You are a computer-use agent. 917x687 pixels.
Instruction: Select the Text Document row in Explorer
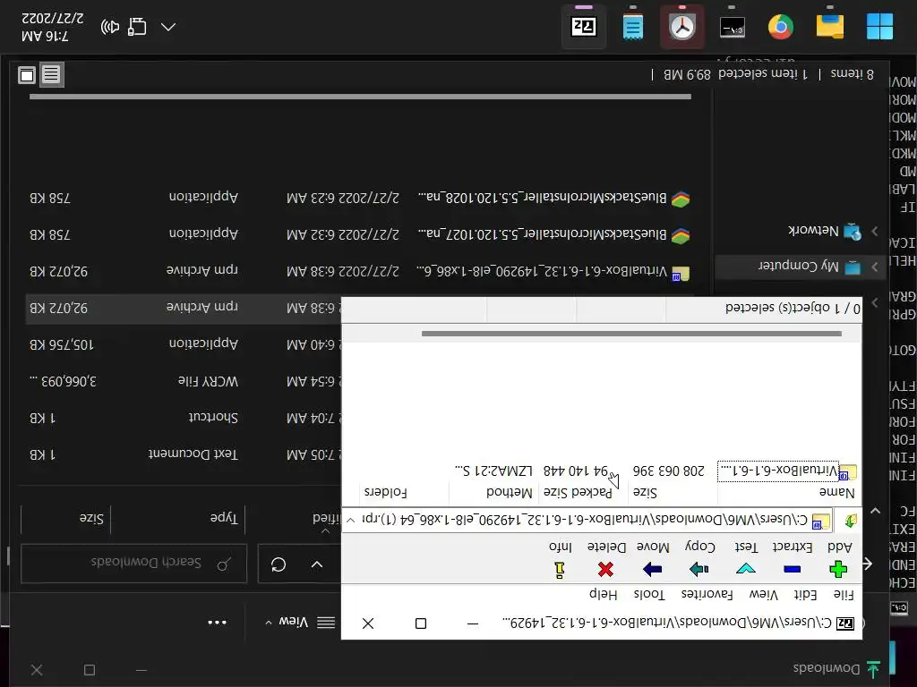[x=184, y=454]
